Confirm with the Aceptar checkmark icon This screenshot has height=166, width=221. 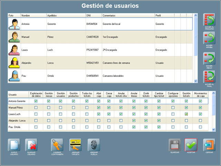tap(191, 145)
